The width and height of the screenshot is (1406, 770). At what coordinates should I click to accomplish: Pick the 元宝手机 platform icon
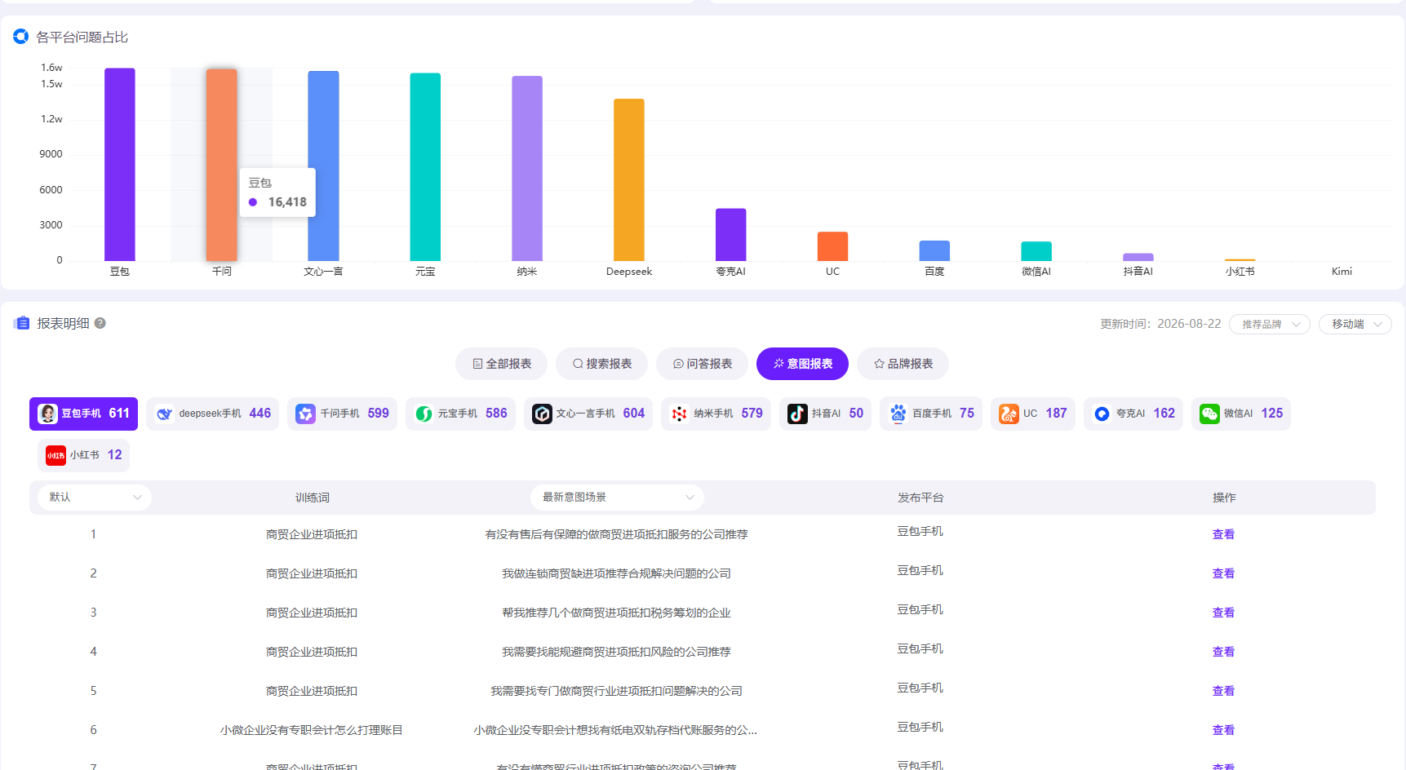tap(424, 414)
